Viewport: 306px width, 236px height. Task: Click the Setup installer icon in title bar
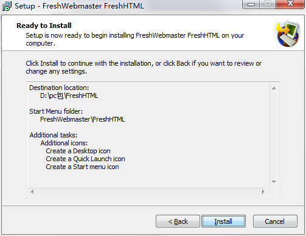pyautogui.click(x=7, y=6)
